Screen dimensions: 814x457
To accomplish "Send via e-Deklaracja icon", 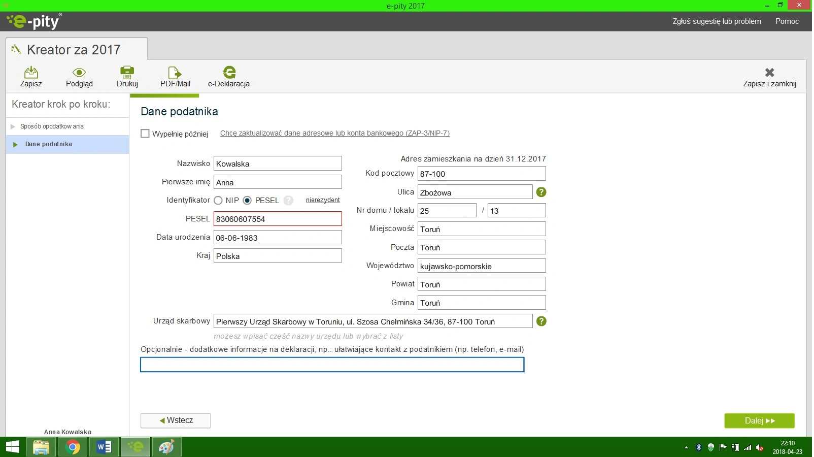I will [x=229, y=72].
